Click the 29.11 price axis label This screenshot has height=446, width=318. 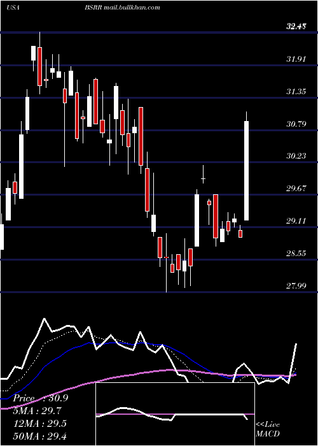(296, 221)
